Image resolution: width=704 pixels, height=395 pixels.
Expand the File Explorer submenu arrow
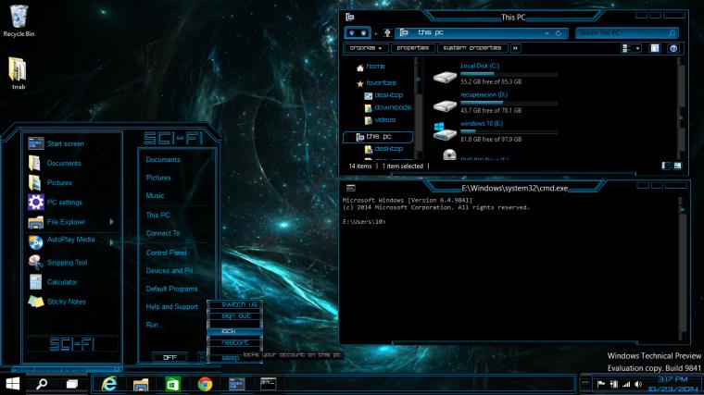[112, 222]
